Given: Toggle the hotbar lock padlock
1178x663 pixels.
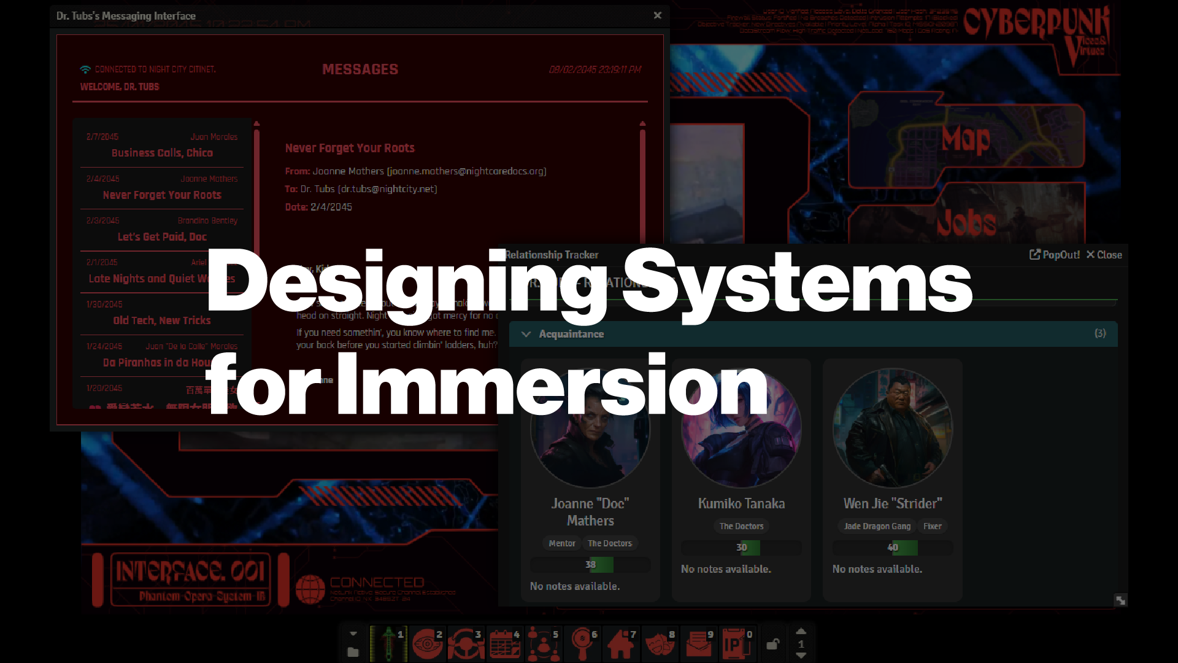Looking at the screenshot, I should pos(772,644).
